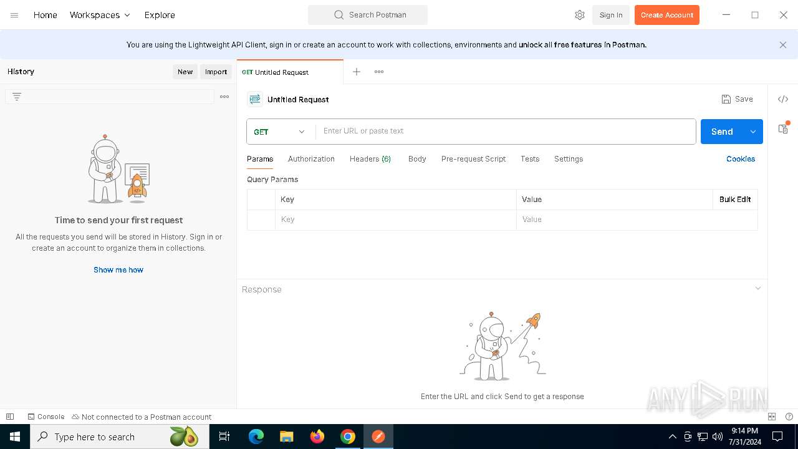This screenshot has height=449, width=798.
Task: Switch to the Pre-request Script tab
Action: pos(473,159)
